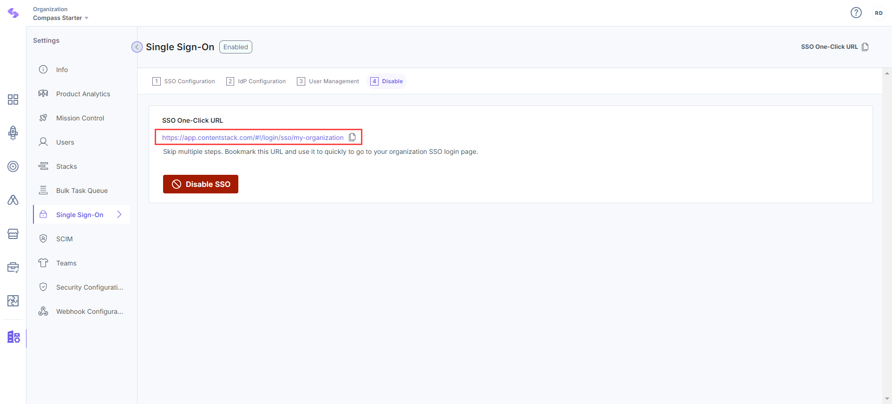
Task: Open the dashboard grid icon in left rail
Action: tap(13, 99)
